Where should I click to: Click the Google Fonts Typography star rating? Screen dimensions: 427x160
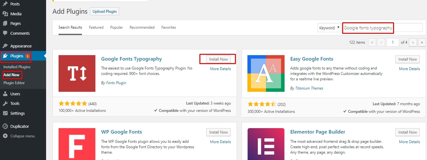coord(73,104)
